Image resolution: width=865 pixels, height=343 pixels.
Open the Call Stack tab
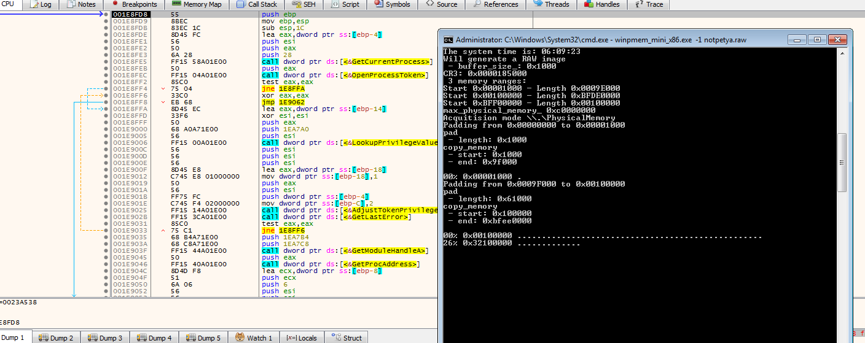click(257, 4)
